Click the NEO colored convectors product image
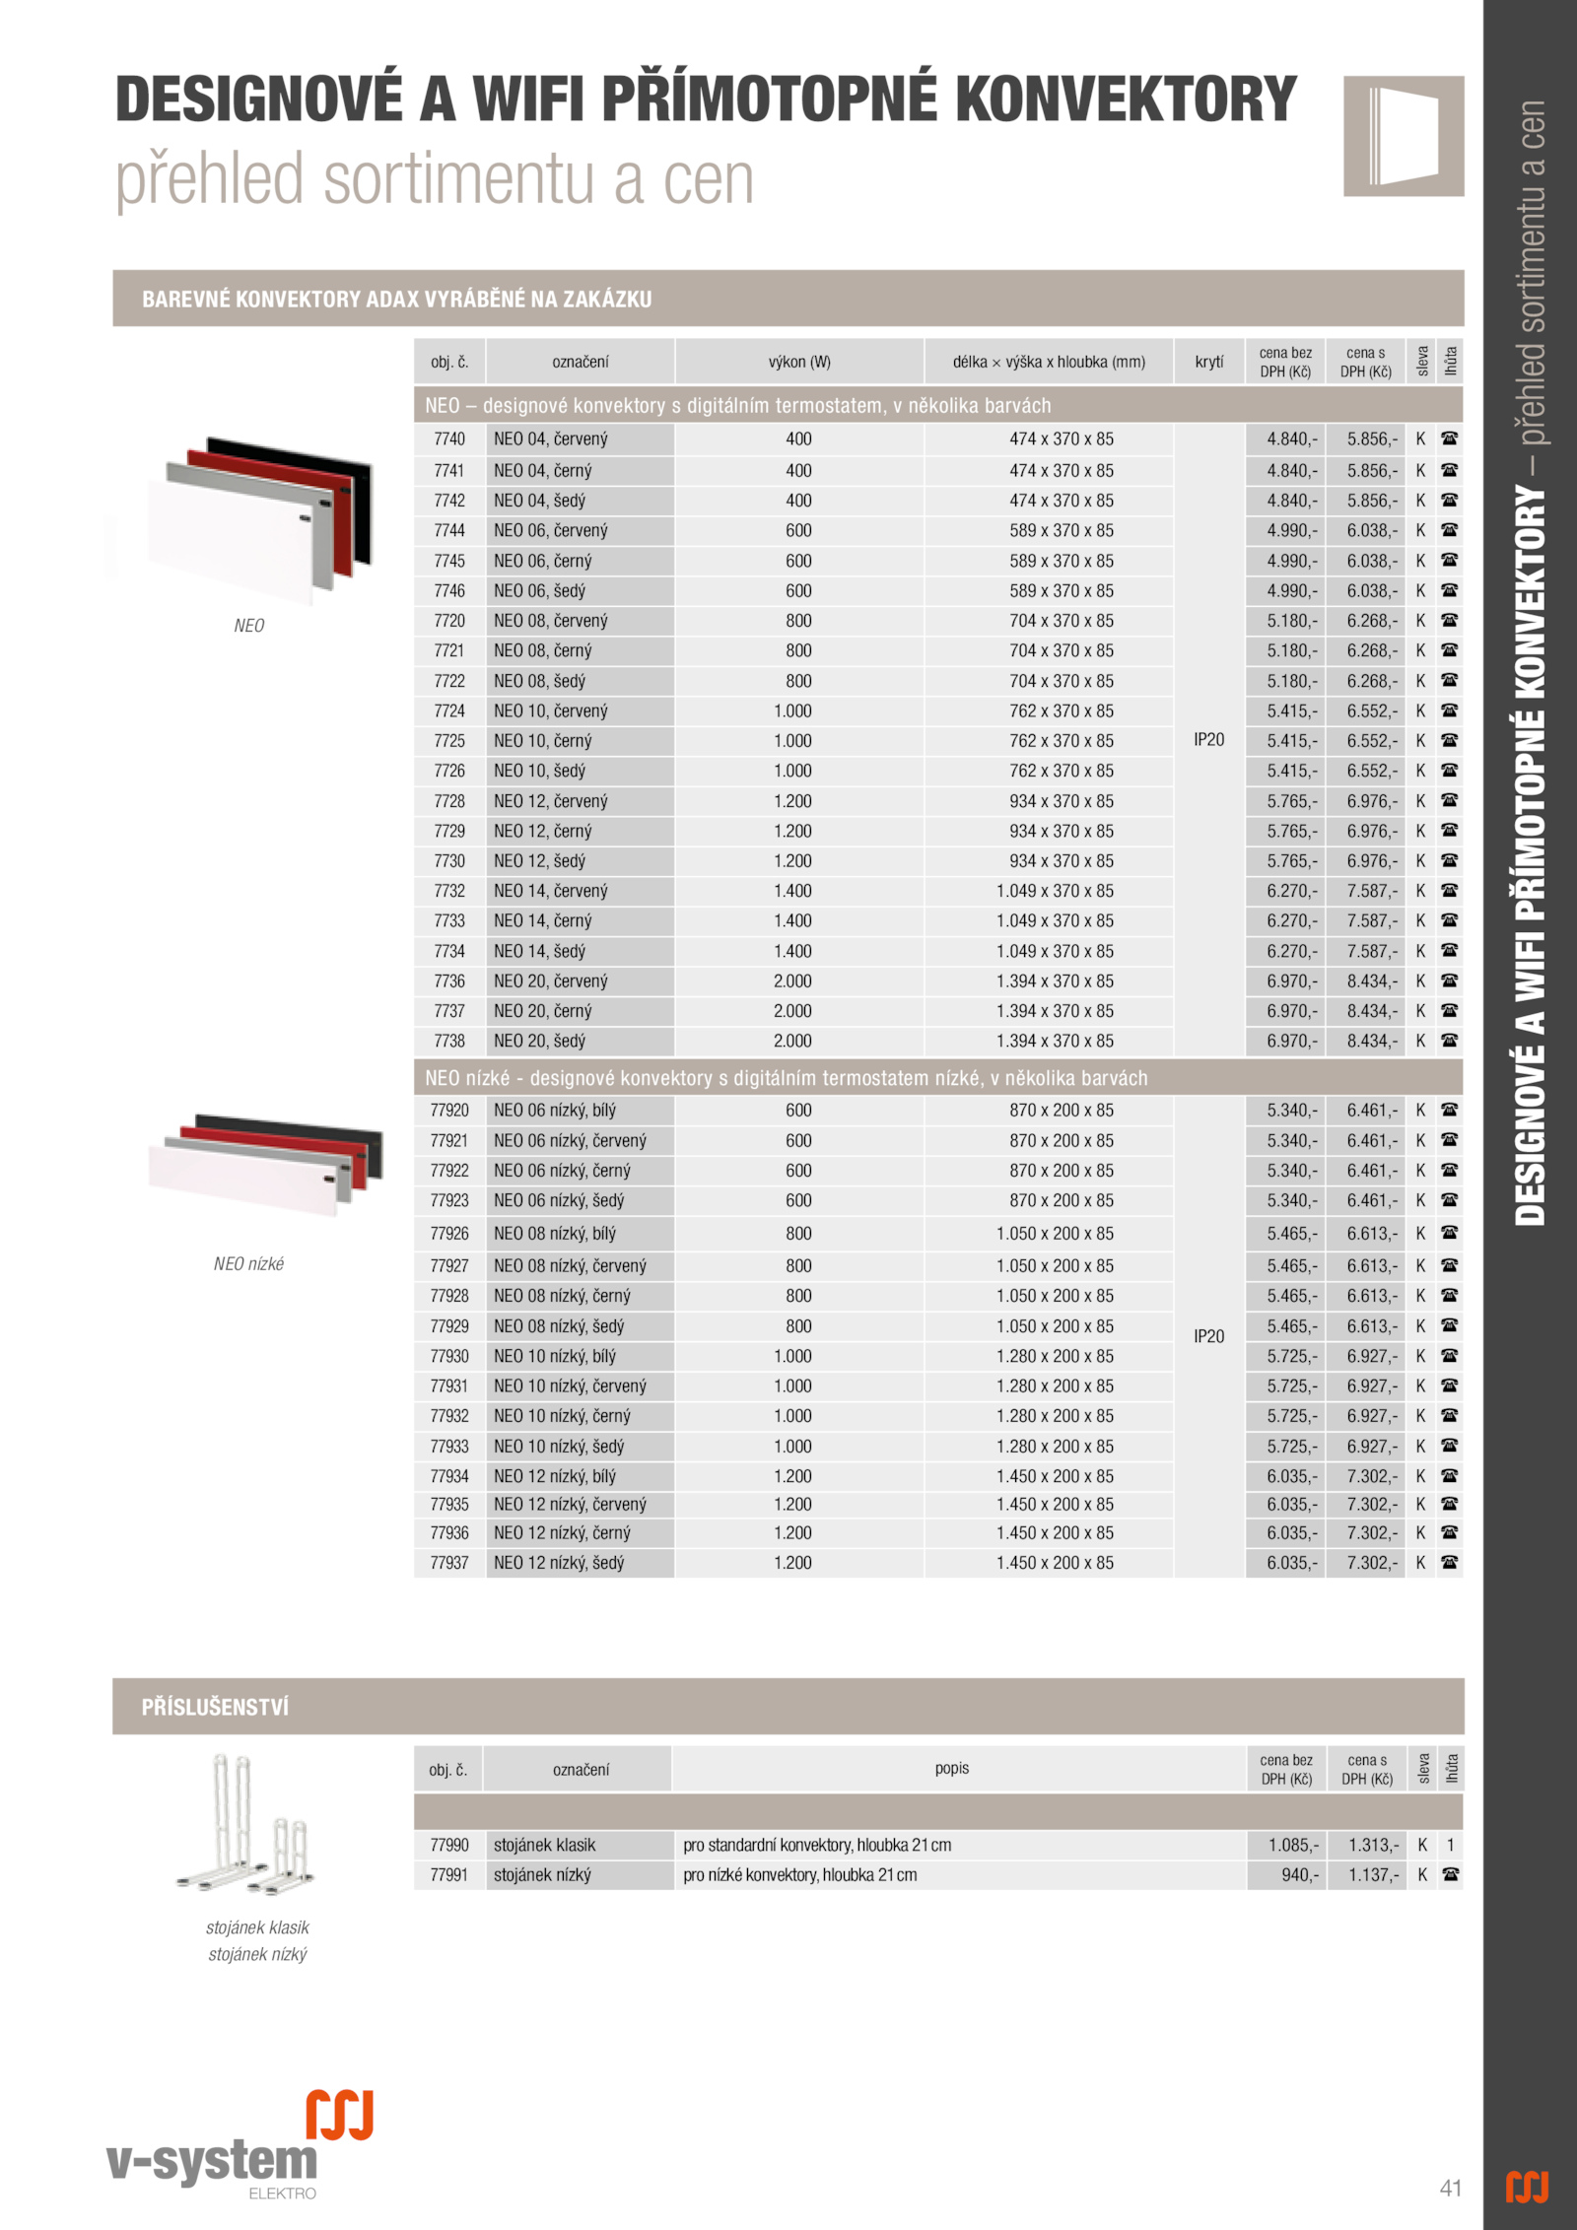The image size is (1577, 2230). [261, 520]
